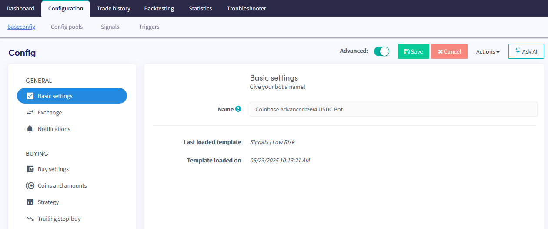Click the 'Signals | Low Risk' template text

tap(272, 142)
